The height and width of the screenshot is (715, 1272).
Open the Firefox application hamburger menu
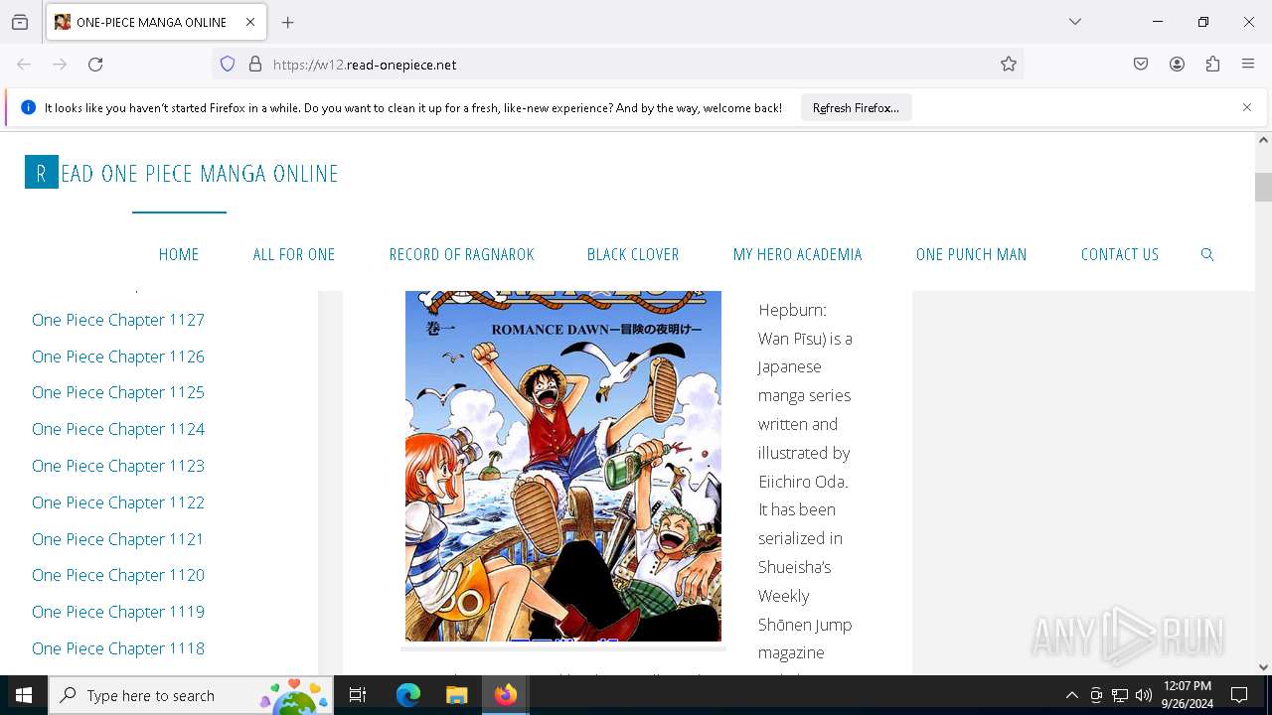click(1248, 65)
